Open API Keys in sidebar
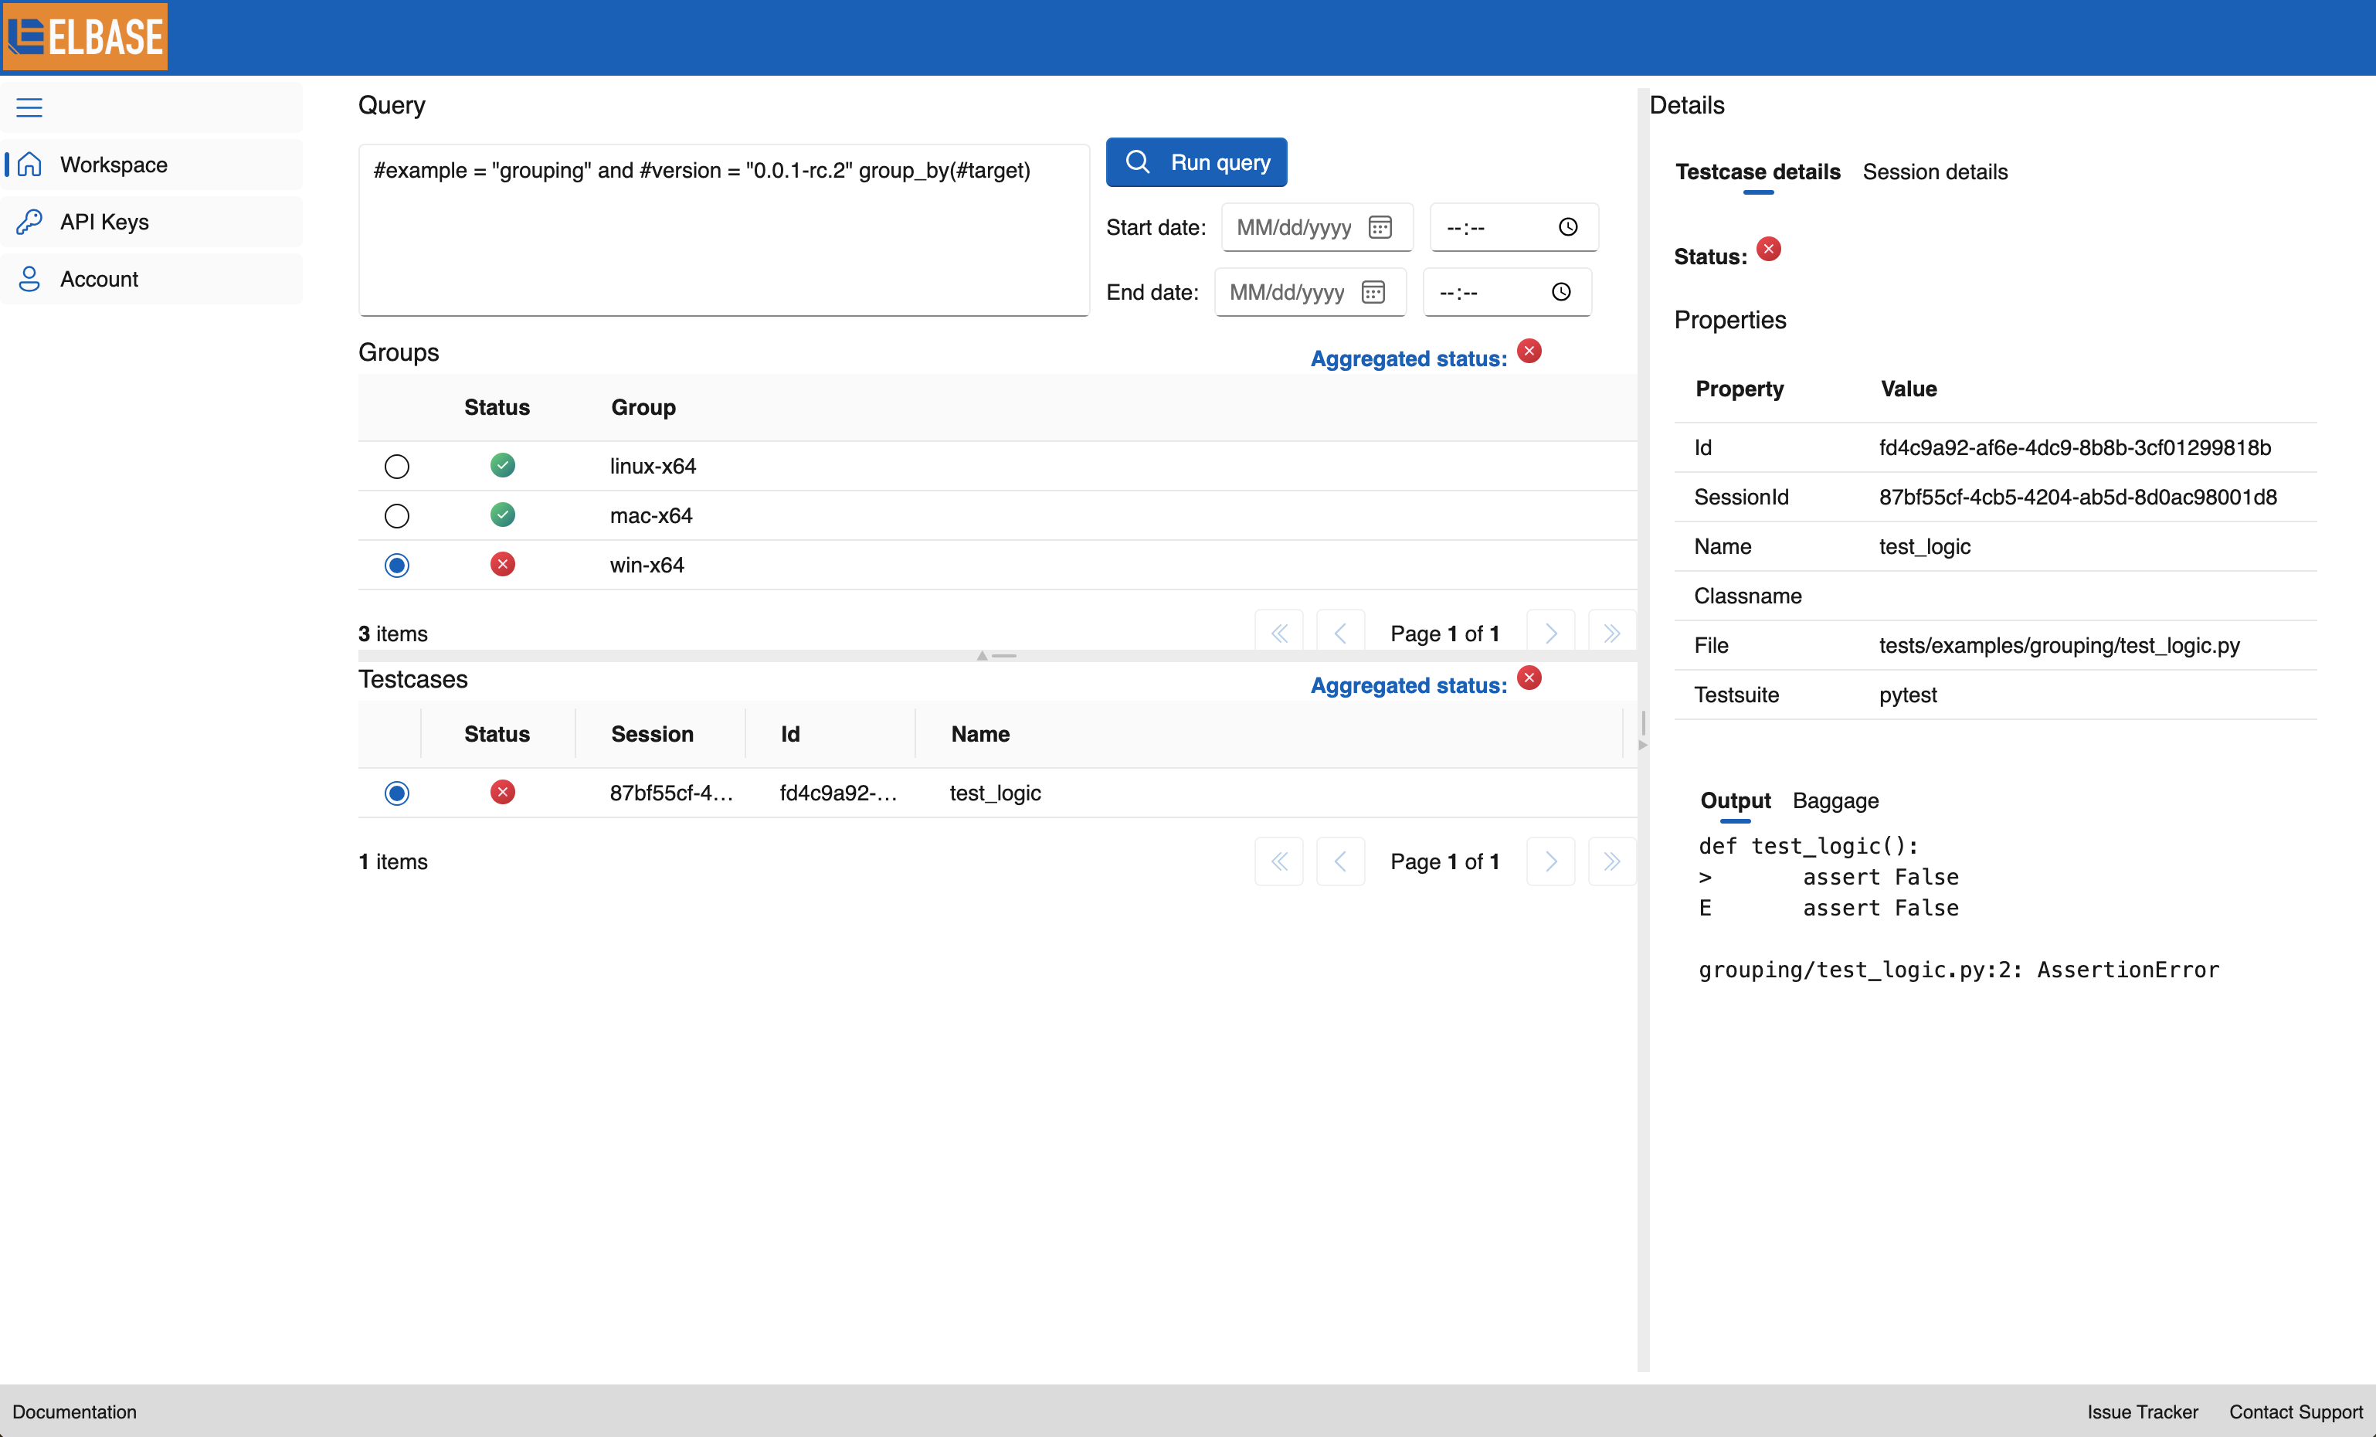Screen dimensions: 2376x1437 [x=151, y=222]
